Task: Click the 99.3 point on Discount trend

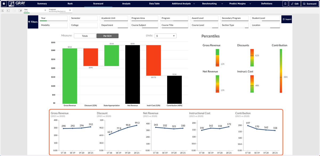Action: 137,125
